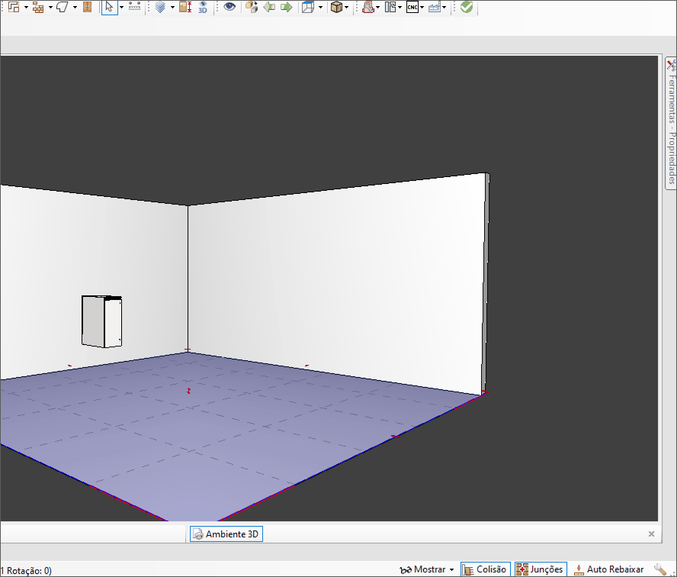Click the wrench settings icon in status bar

click(660, 569)
